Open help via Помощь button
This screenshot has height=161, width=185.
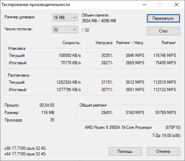(x=125, y=151)
